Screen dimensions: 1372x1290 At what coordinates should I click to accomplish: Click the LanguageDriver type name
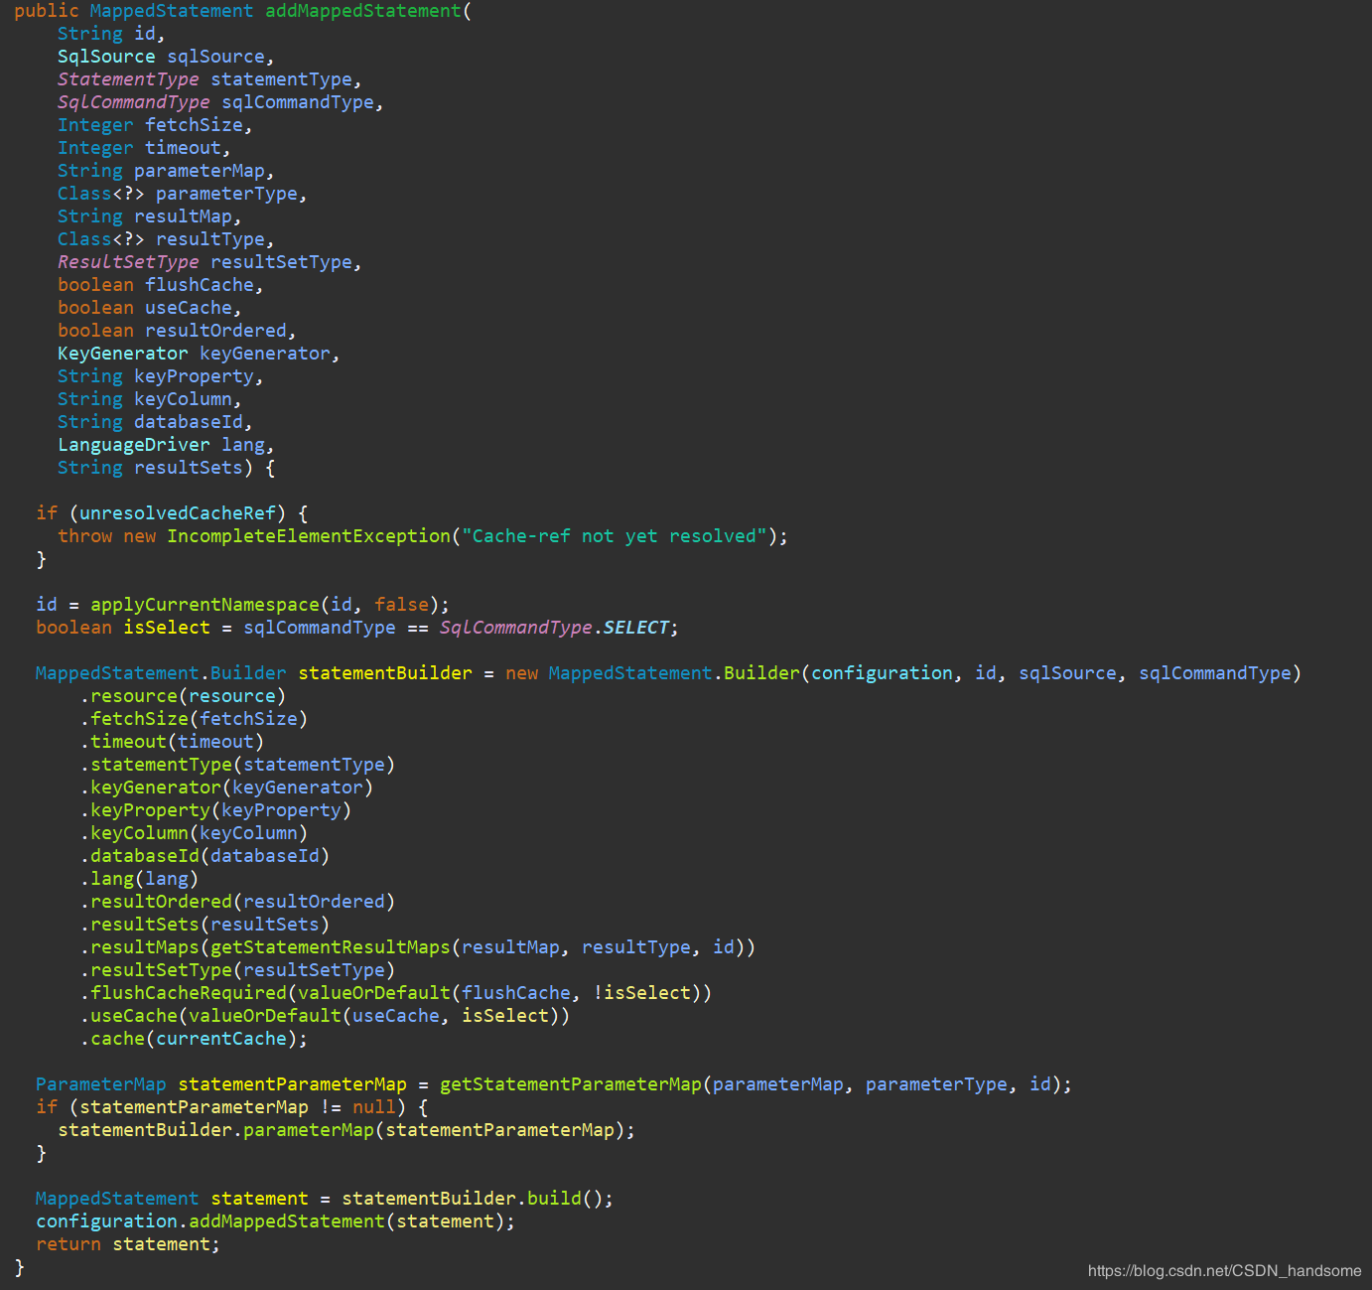(x=133, y=445)
